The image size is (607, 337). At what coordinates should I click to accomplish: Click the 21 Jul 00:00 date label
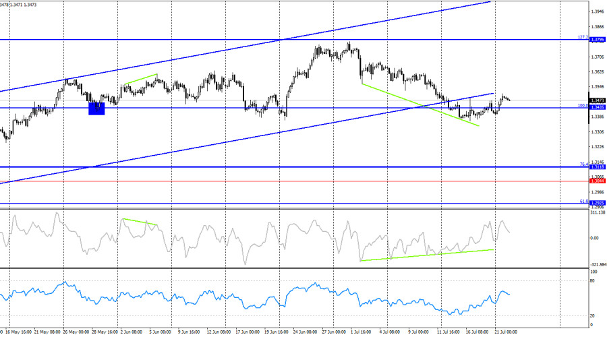click(506, 332)
